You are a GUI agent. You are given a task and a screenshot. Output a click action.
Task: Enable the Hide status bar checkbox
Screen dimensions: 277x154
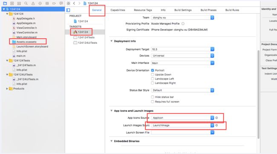click(153, 97)
